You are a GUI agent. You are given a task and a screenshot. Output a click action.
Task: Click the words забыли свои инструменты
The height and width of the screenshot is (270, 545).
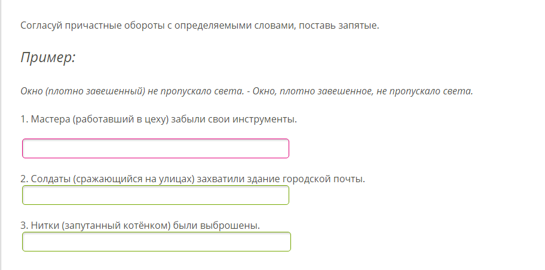pyautogui.click(x=234, y=119)
